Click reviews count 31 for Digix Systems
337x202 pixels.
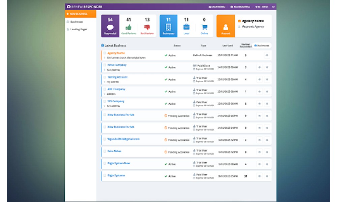pos(245,176)
